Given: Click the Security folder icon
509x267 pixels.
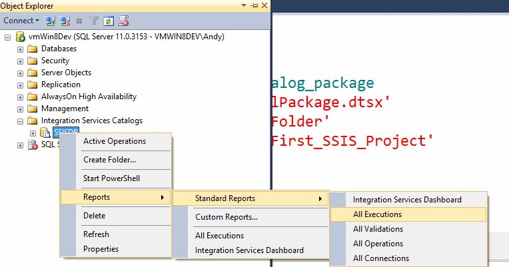Looking at the screenshot, I should (32, 61).
